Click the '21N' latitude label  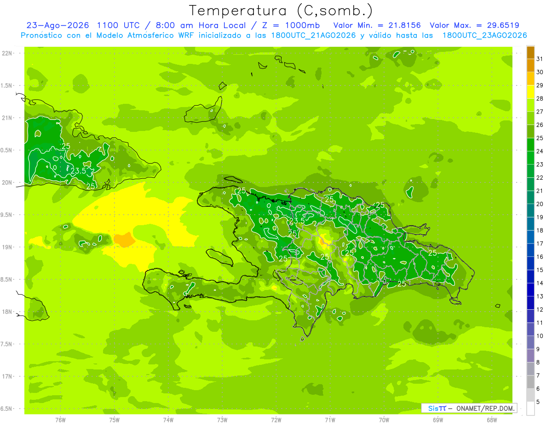[x=6, y=118]
